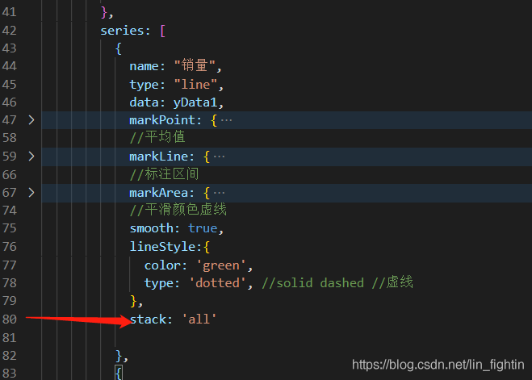Click the smooth property name
The image size is (532, 380).
(x=151, y=228)
